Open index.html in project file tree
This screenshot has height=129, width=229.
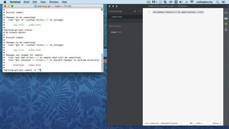click(x=116, y=32)
